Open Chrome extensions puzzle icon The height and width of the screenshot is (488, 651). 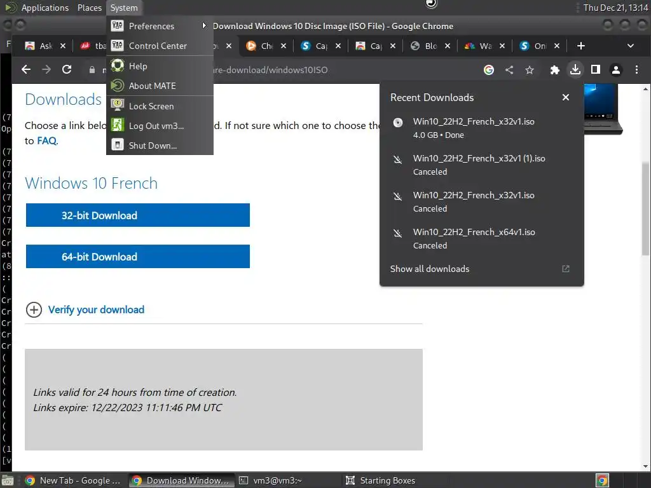click(x=554, y=70)
